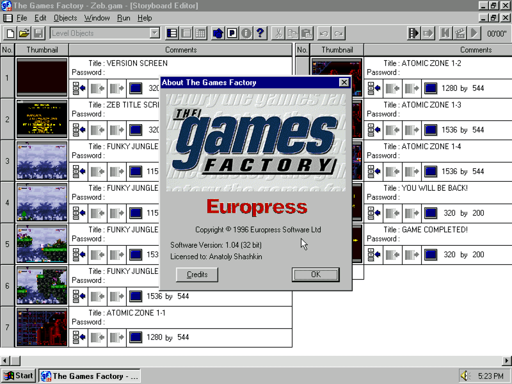Click the document icon in menu bar

click(x=8, y=18)
